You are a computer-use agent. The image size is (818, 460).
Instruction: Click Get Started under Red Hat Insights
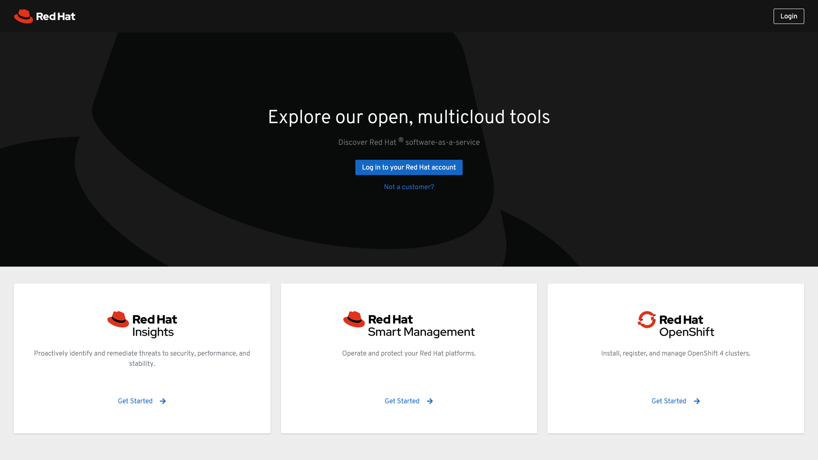[x=135, y=401]
